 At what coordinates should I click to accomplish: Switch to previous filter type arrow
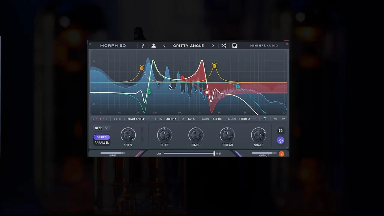[124, 119]
